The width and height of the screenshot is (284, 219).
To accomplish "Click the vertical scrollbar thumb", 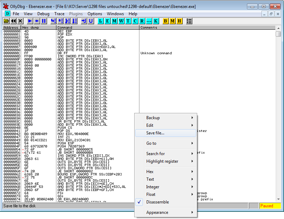I will (x=278, y=34).
